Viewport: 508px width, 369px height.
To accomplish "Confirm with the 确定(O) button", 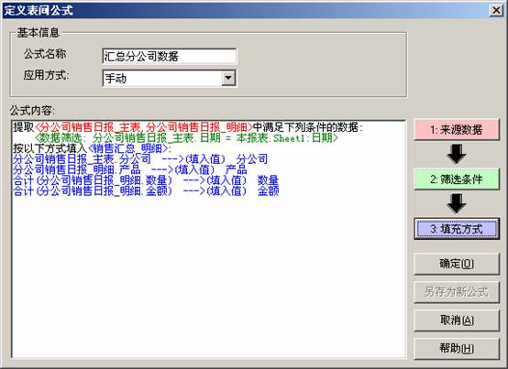I will coord(457,264).
